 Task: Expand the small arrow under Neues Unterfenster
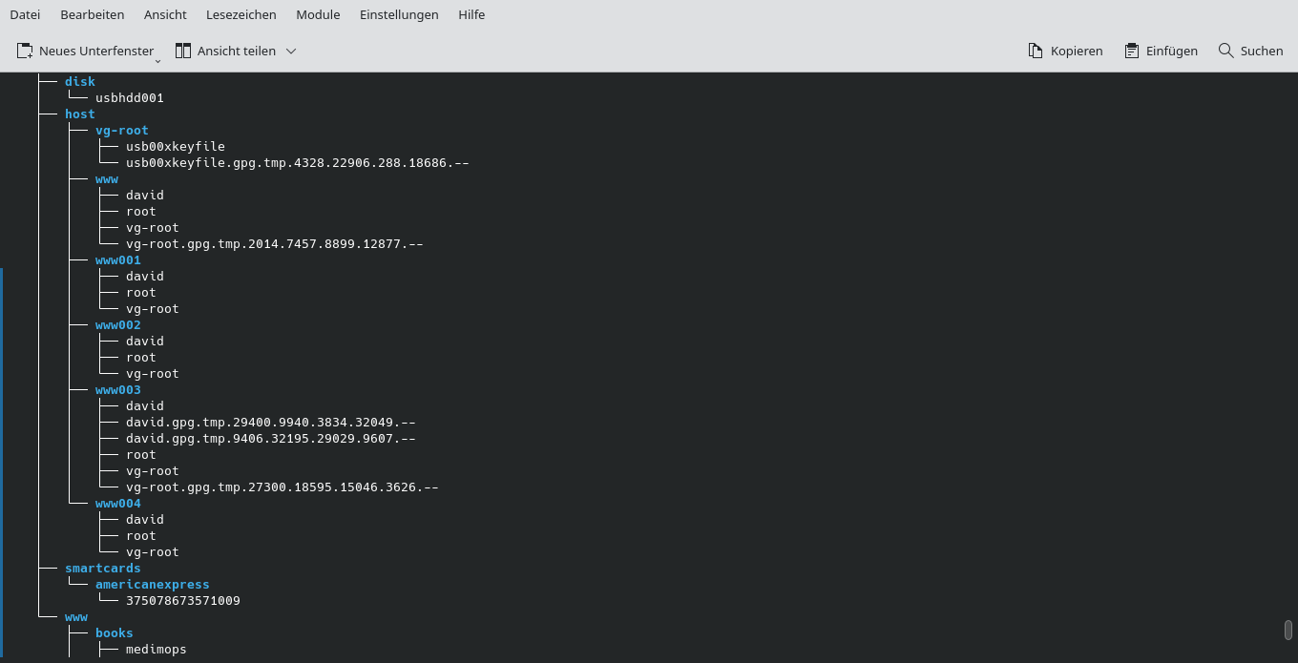pos(157,58)
